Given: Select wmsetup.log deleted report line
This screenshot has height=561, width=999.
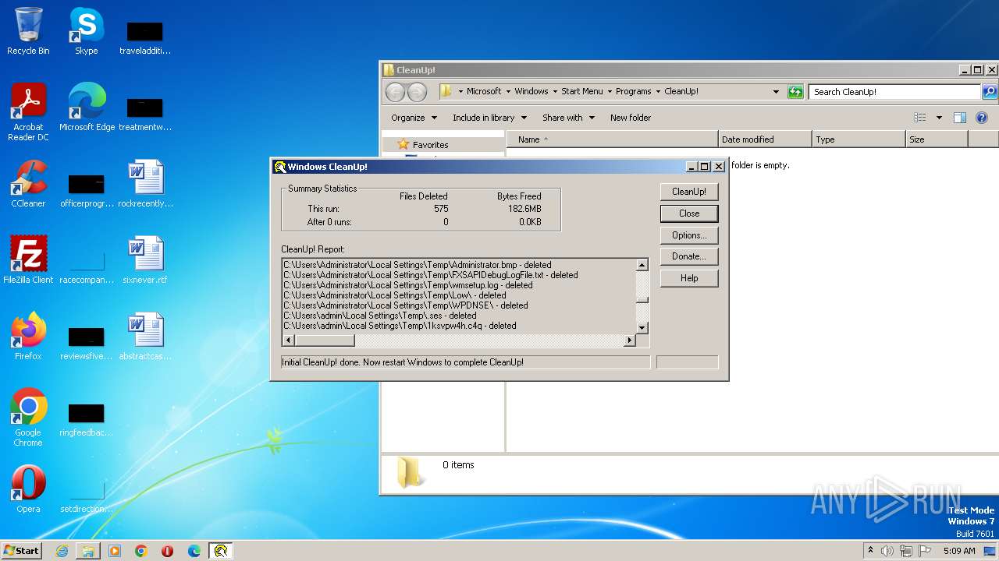Looking at the screenshot, I should coord(408,285).
